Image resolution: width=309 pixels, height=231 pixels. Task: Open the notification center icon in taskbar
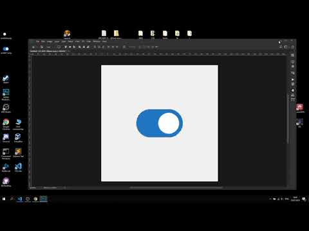point(304,199)
